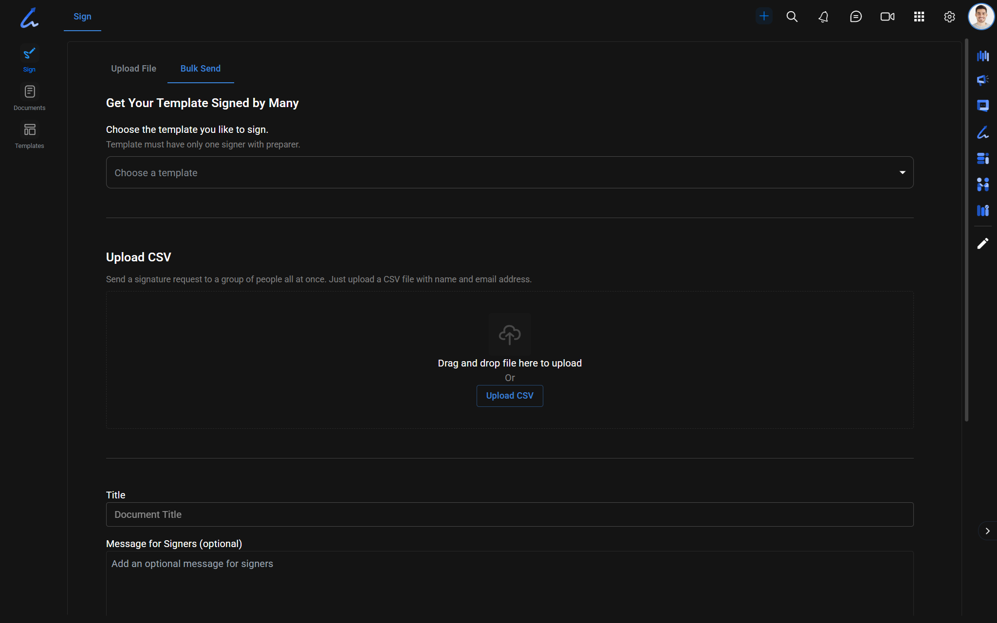
Task: Select the Bulk Send tab
Action: click(x=200, y=69)
